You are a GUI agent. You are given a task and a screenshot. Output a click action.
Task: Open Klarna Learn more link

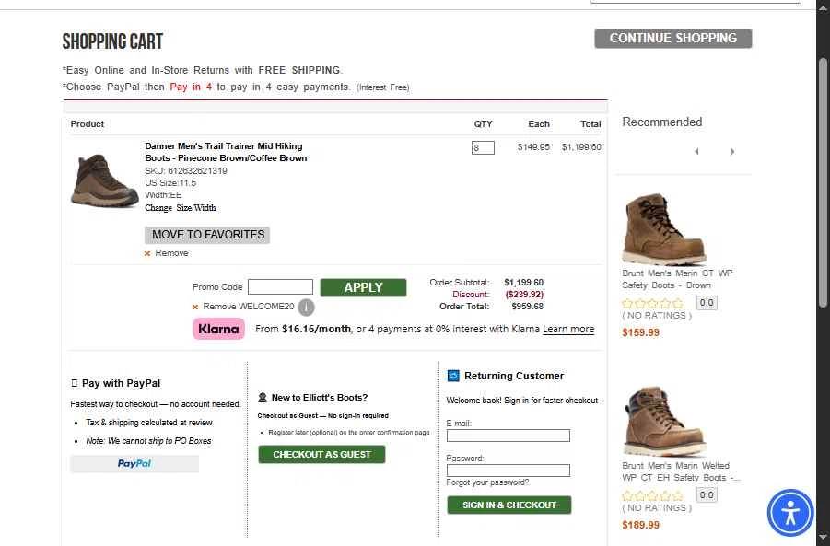tap(568, 329)
